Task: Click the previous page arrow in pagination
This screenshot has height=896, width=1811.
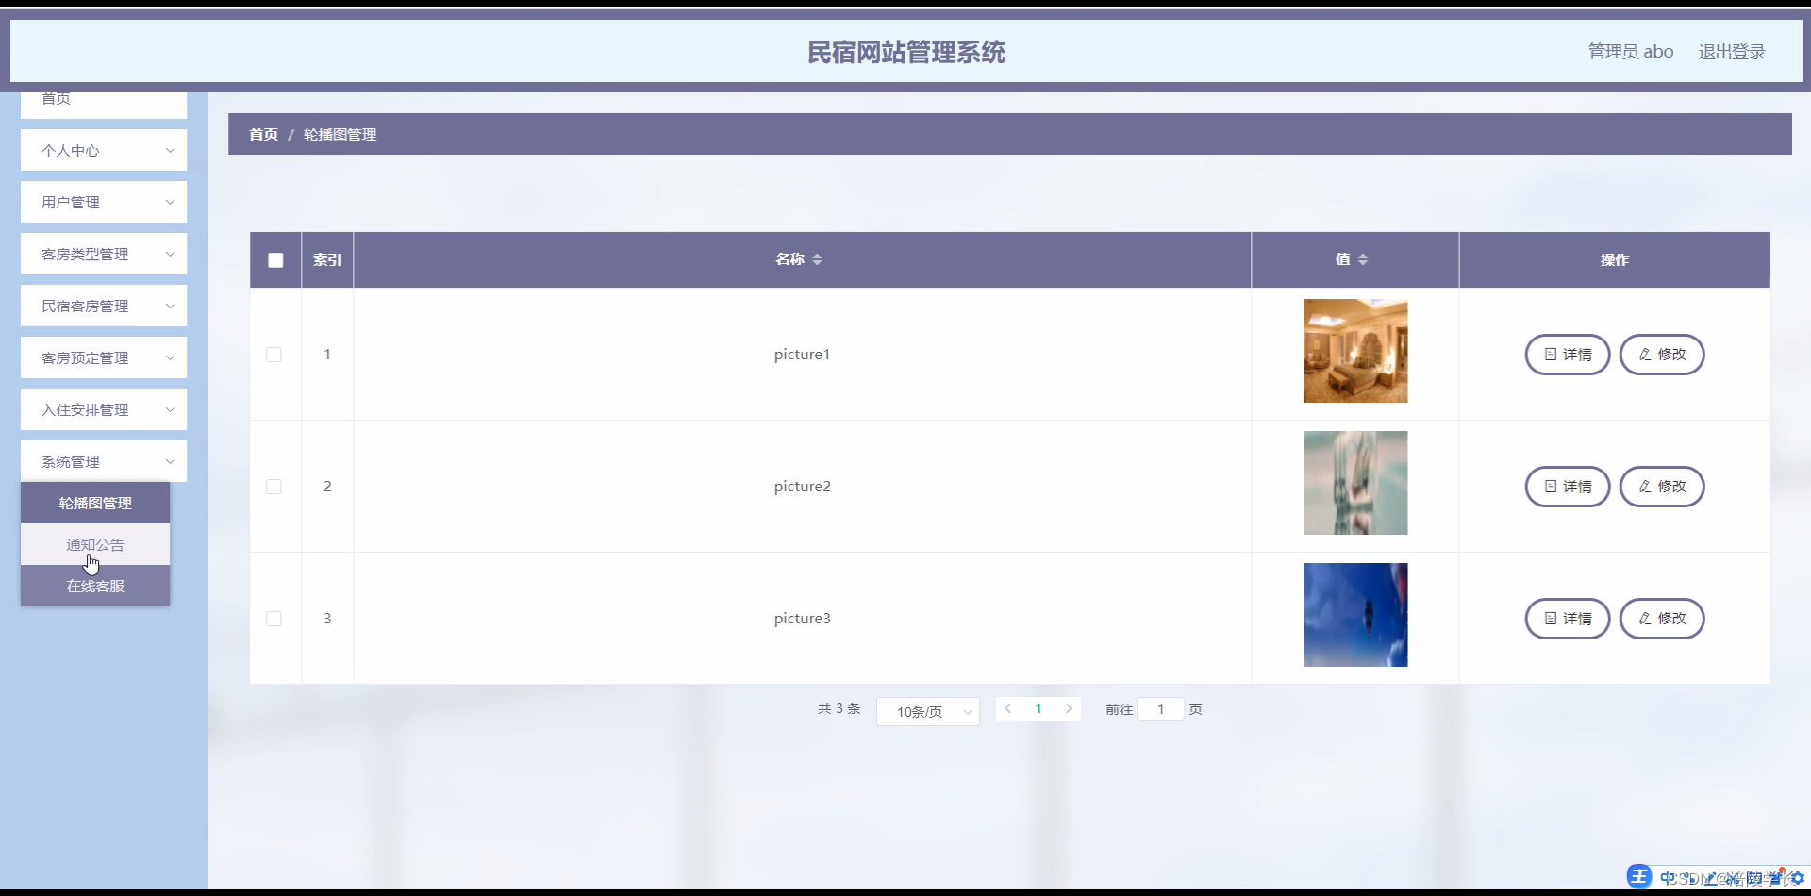Action: tap(1008, 708)
